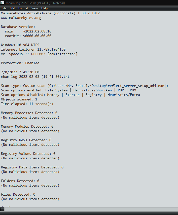Click the Registry Keys Detected line
Screen dimensions: 178x215
26,140
